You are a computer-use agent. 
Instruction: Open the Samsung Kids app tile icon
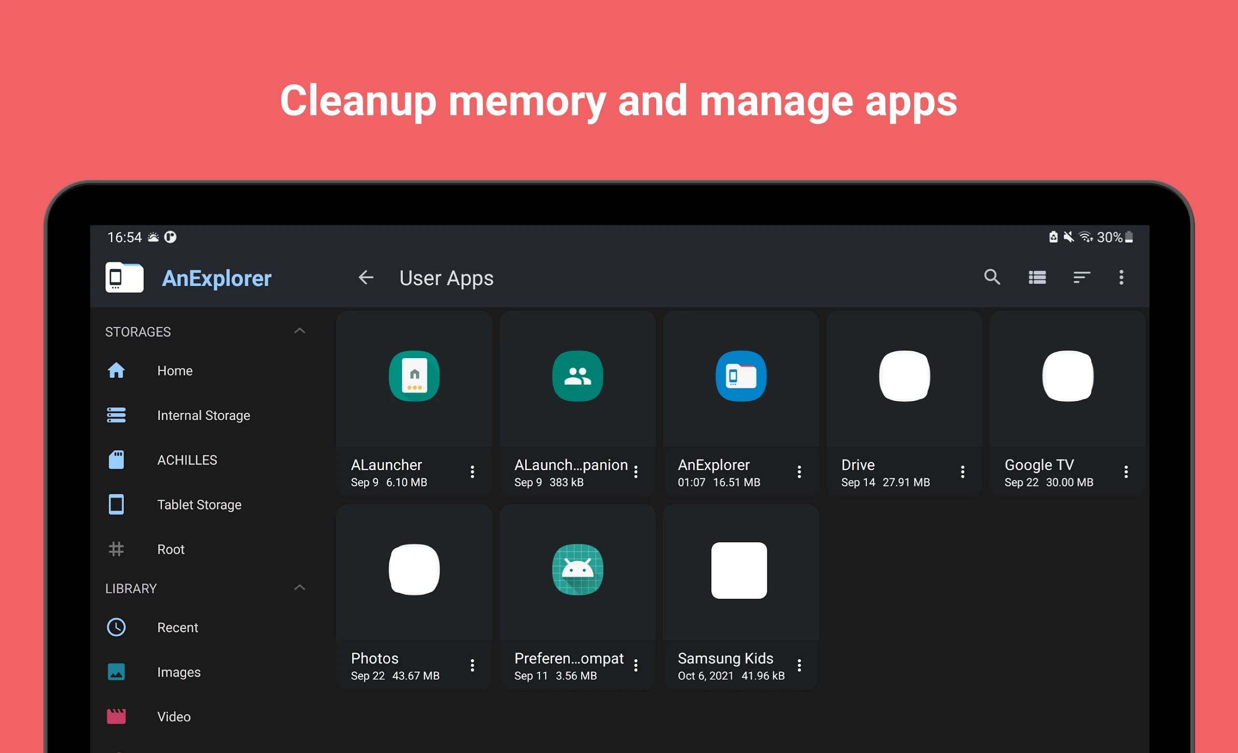click(739, 570)
